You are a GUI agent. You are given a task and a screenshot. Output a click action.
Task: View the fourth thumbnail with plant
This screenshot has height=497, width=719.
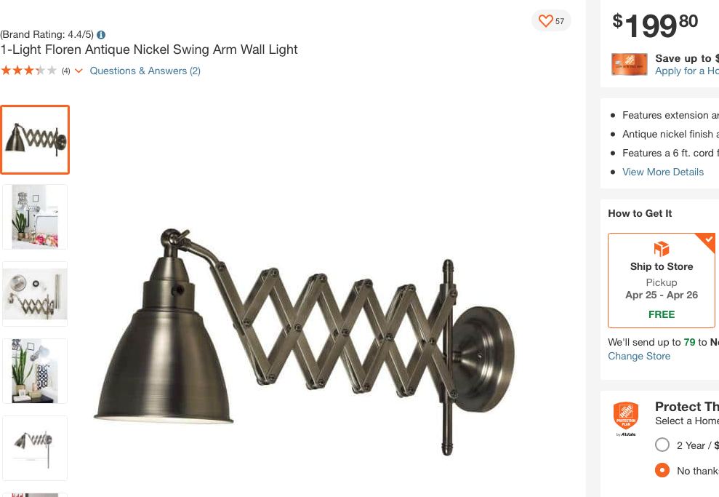36,371
